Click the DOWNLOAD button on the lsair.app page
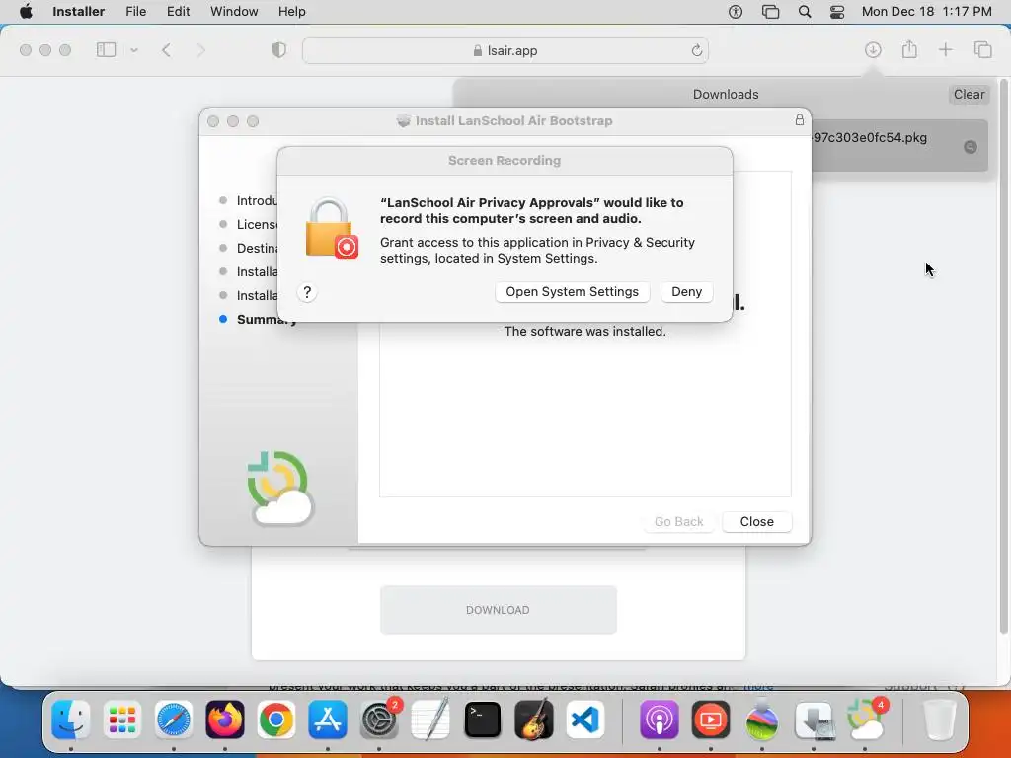Image resolution: width=1011 pixels, height=758 pixels. 498,610
